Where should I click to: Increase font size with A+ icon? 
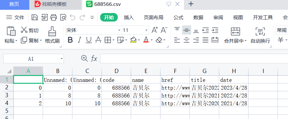pos(155,30)
